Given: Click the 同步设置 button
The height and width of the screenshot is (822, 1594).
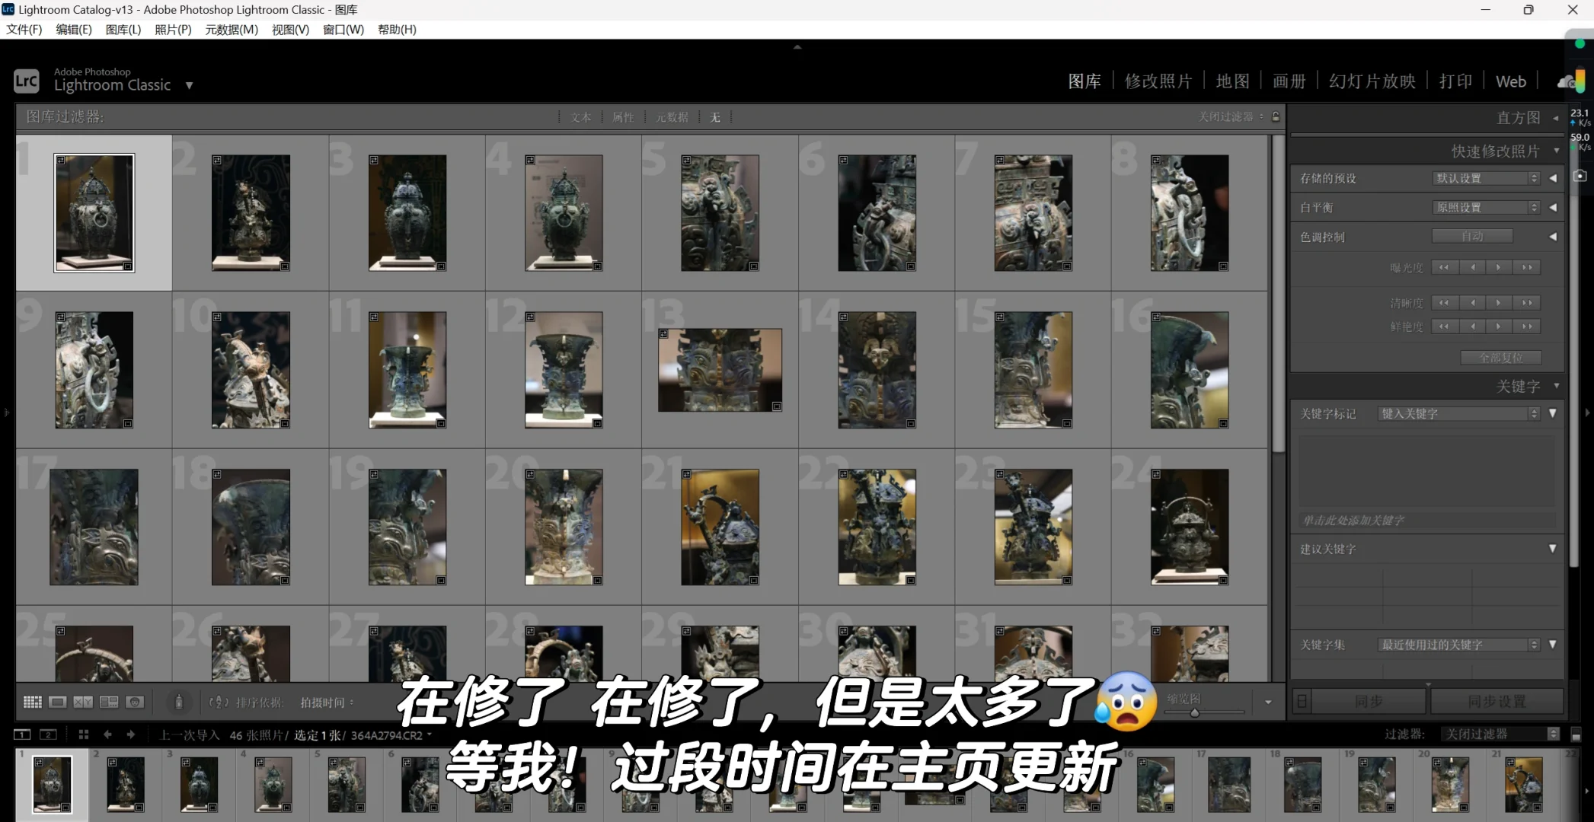Looking at the screenshot, I should click(x=1497, y=701).
